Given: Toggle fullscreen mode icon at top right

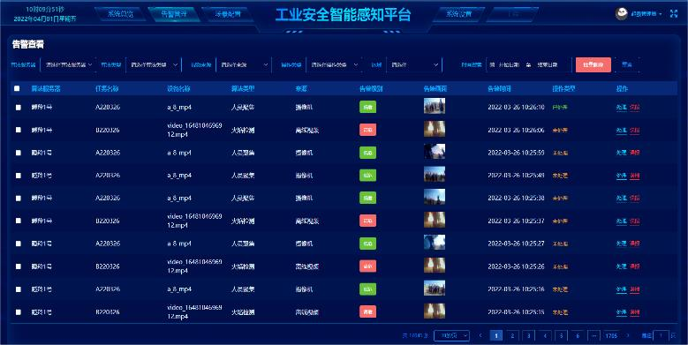Looking at the screenshot, I should pyautogui.click(x=674, y=13).
